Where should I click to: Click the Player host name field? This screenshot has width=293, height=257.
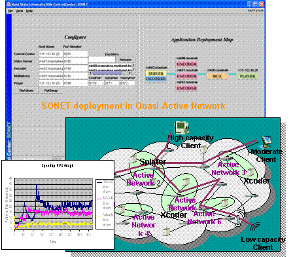click(51, 83)
